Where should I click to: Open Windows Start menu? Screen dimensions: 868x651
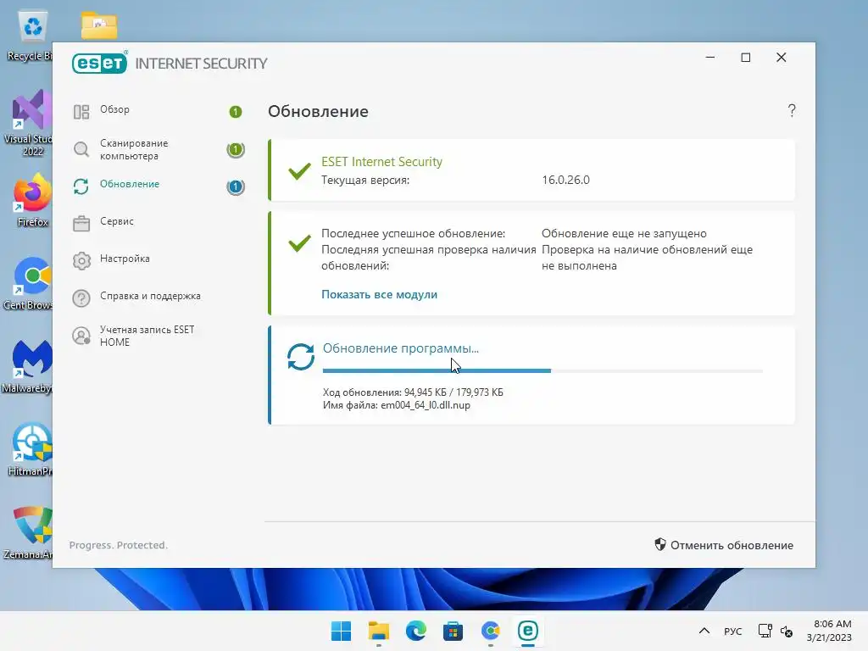(x=341, y=631)
